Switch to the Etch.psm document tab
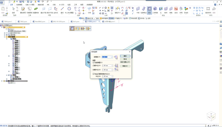Screen dimensions: 222x127 [76, 21]
